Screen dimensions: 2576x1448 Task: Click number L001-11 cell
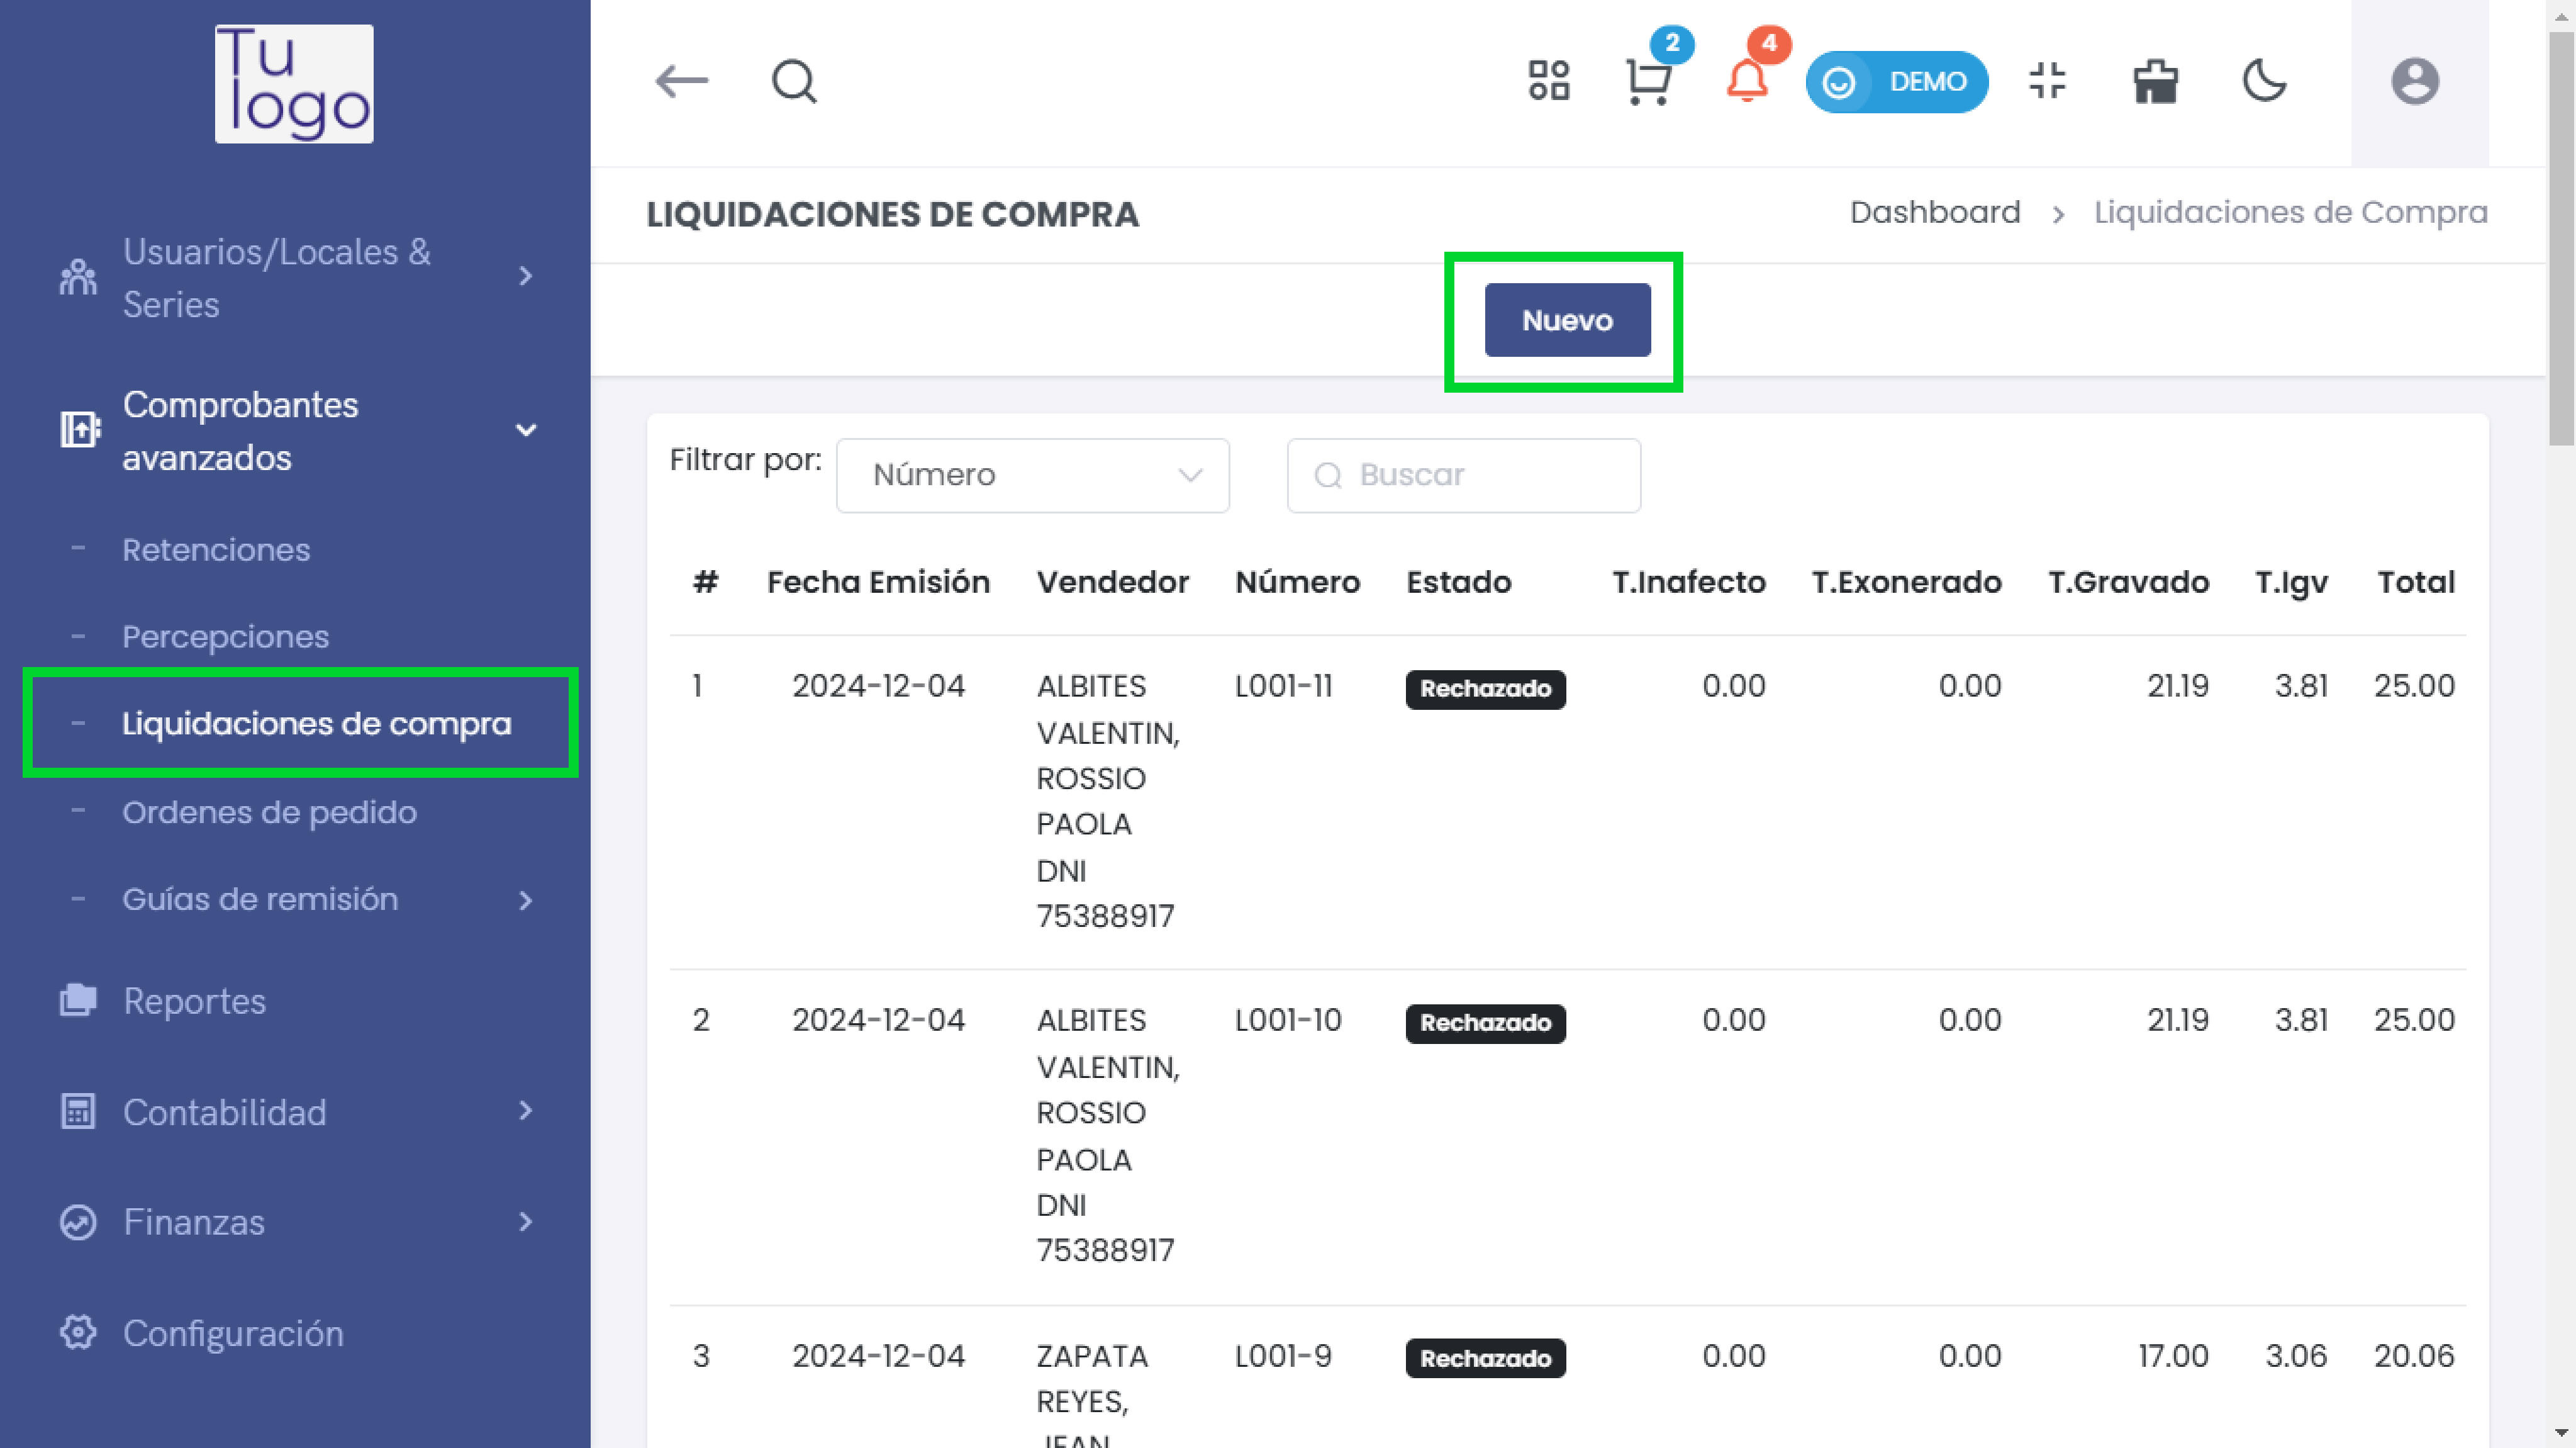click(x=1283, y=687)
